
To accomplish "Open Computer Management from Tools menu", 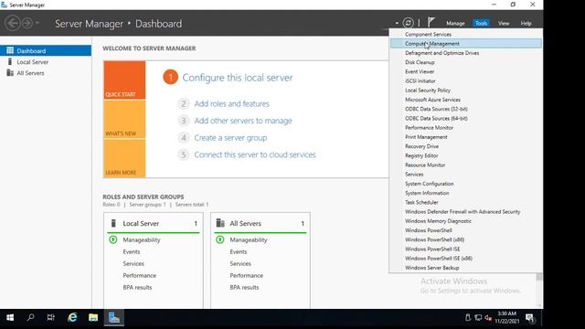I will (466, 44).
